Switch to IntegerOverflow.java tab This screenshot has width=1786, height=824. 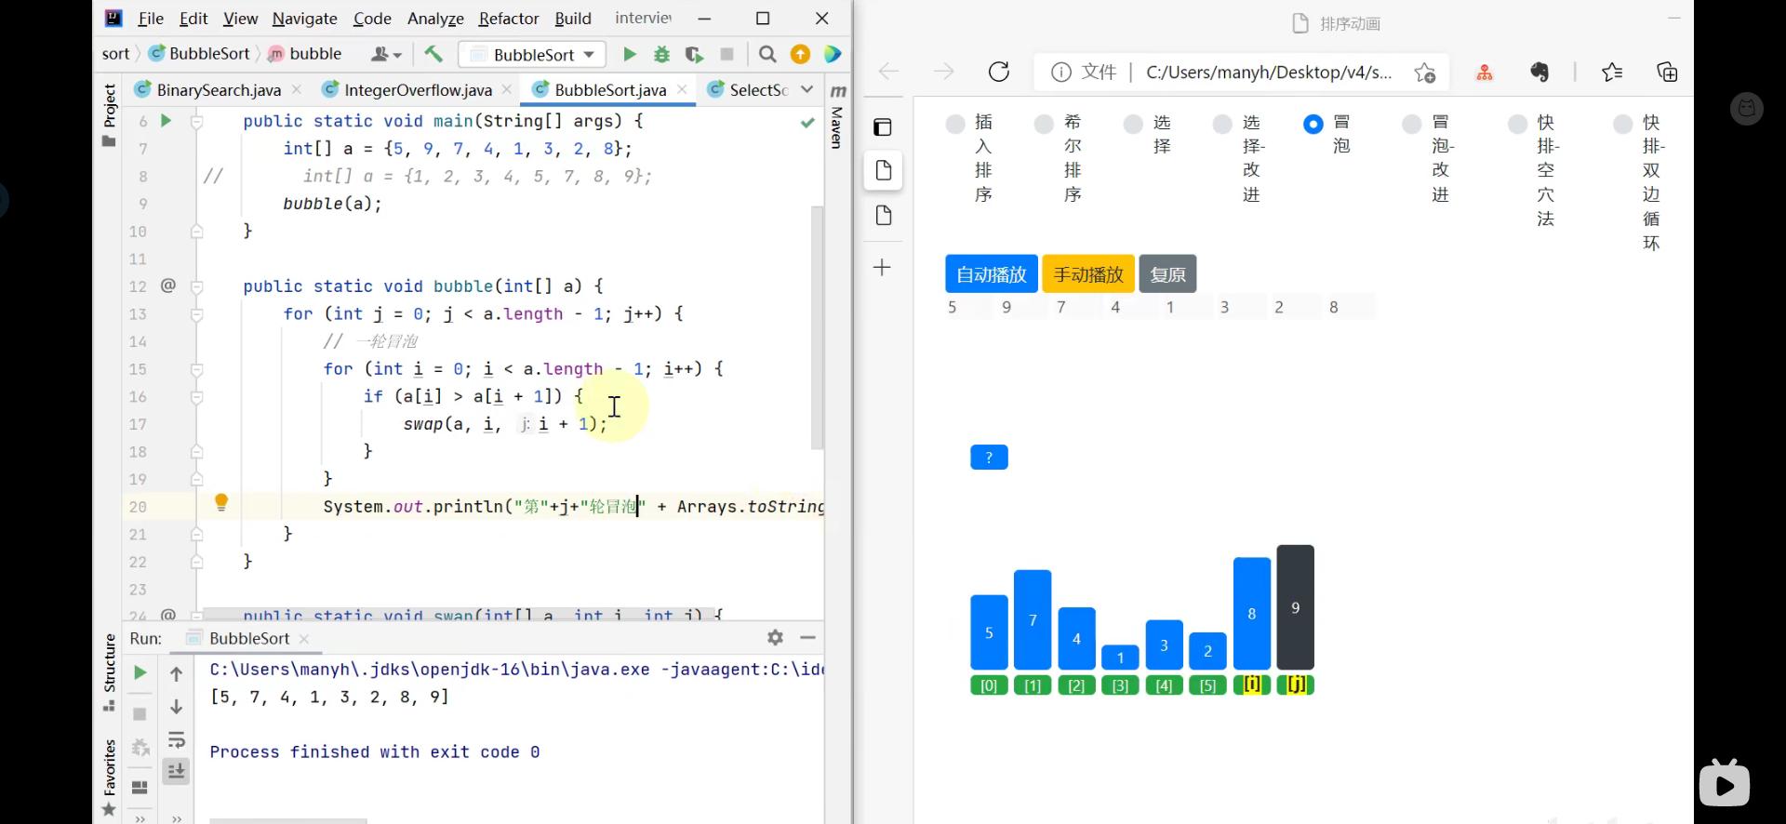tap(417, 90)
